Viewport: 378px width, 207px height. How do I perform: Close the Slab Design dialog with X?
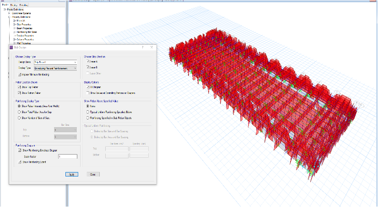(x=151, y=47)
